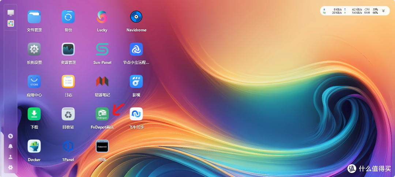This screenshot has width=395, height=177.
Task: Open the 应用中心 app store
Action: coord(34,81)
